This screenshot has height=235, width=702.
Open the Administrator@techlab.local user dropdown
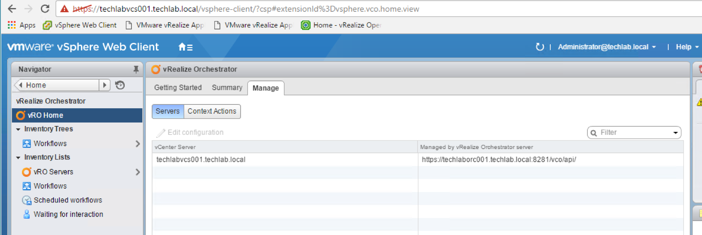pyautogui.click(x=607, y=47)
